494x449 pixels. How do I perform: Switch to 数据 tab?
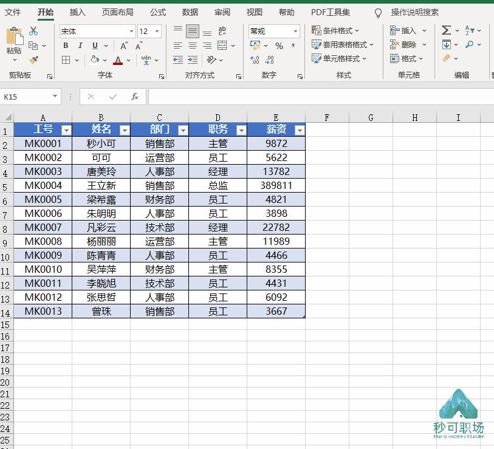[190, 12]
